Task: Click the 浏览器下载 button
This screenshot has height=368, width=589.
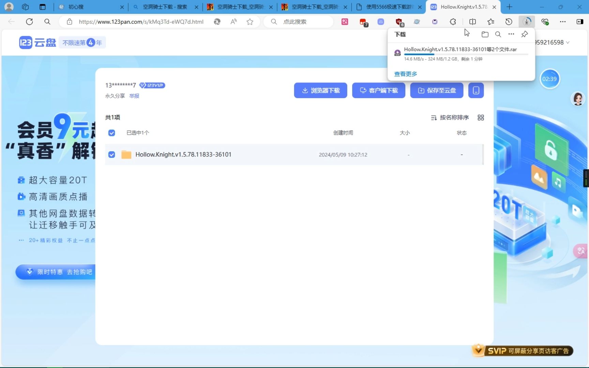Action: (320, 90)
